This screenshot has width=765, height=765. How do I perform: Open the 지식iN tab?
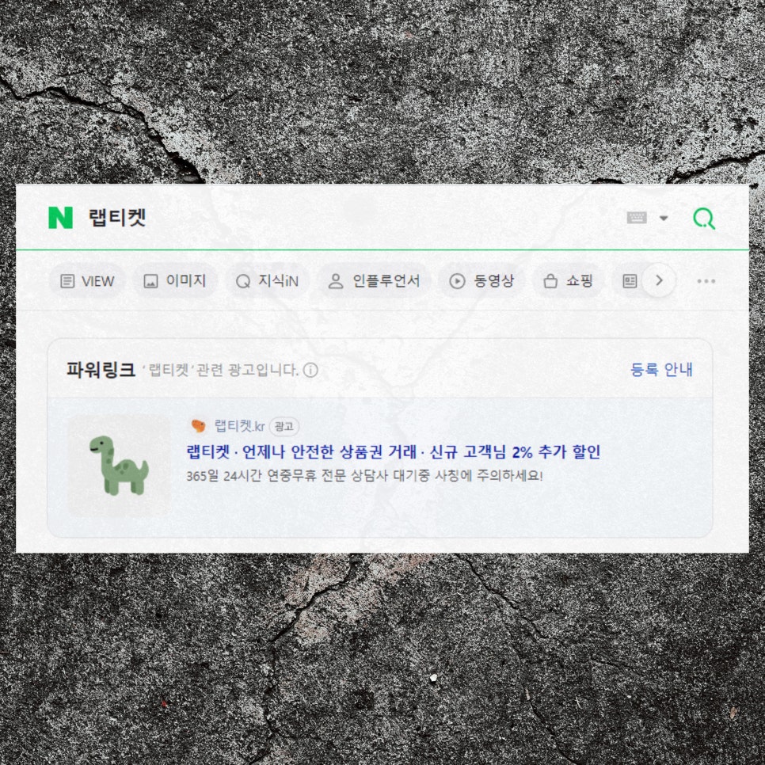click(x=267, y=281)
